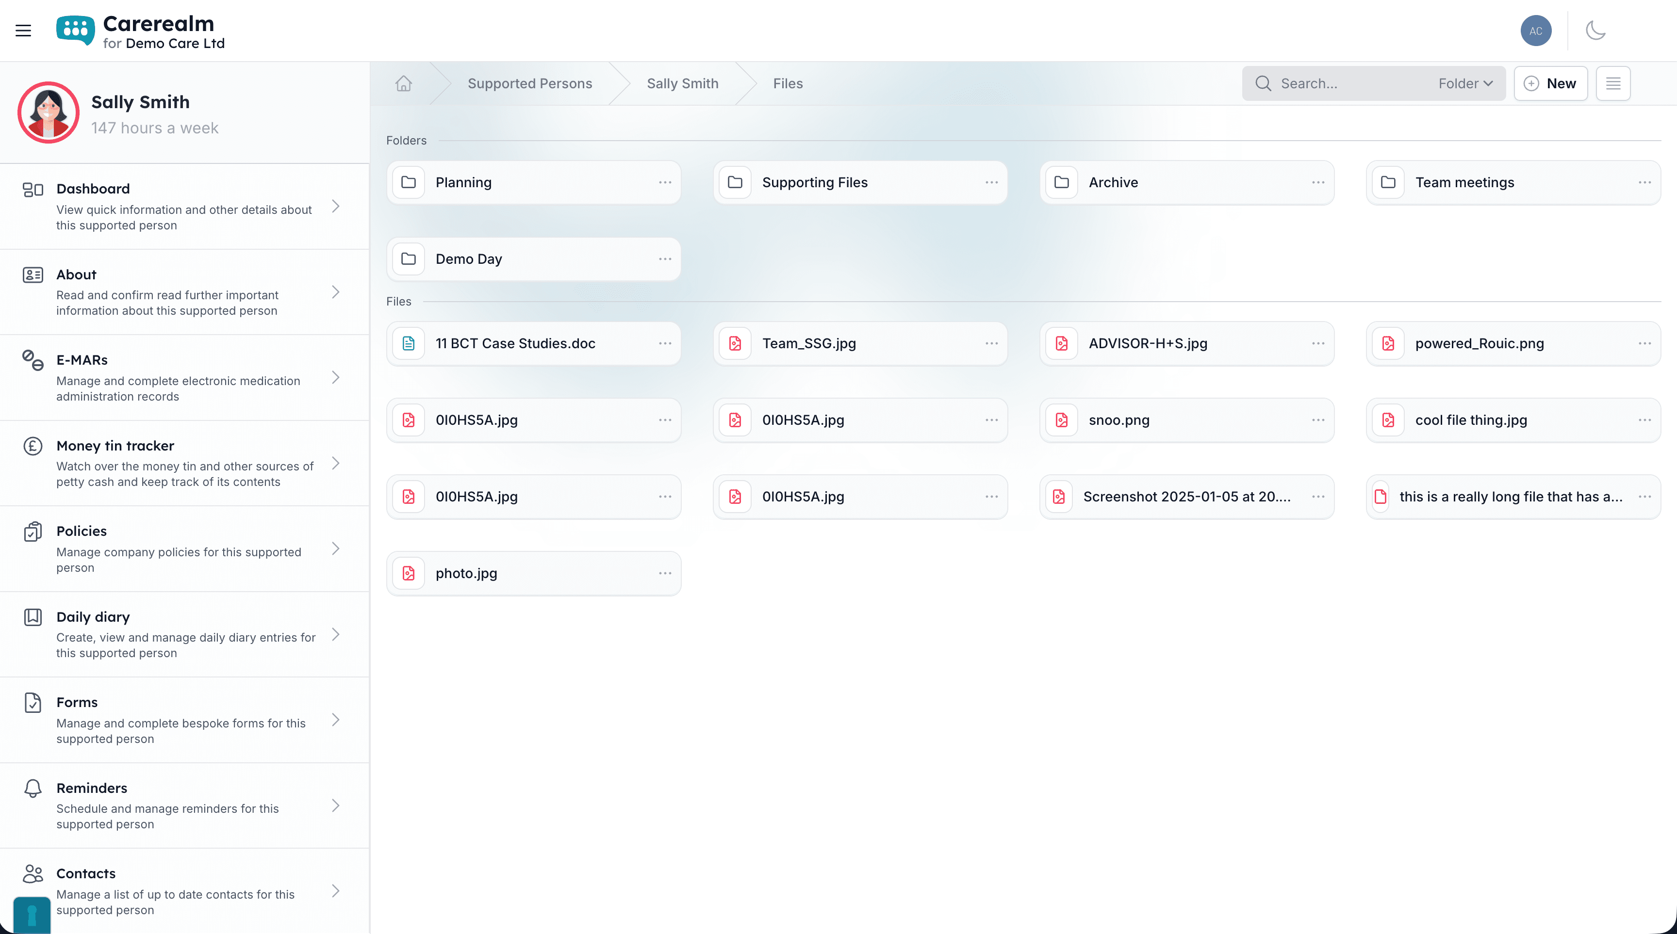
Task: Open photo.jpg file name
Action: (x=466, y=574)
